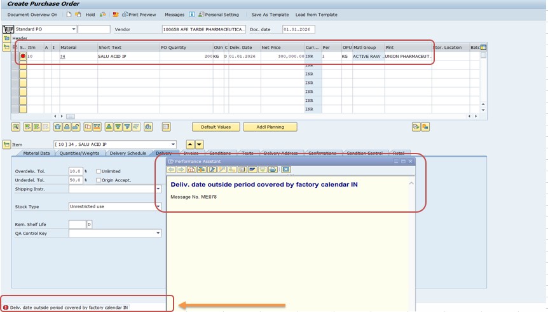548x312 pixels.
Task: Click the delete item trash icon
Action: tap(58, 127)
